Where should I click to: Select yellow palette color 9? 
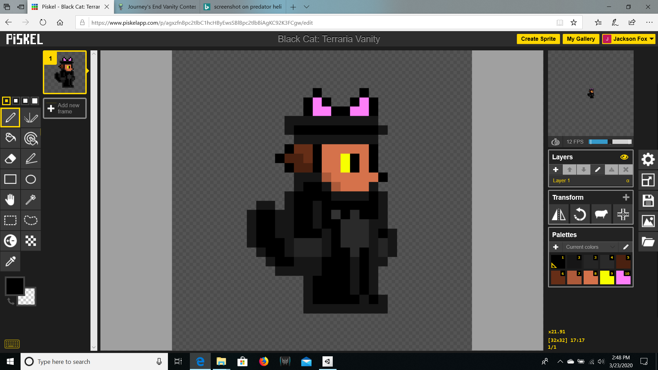607,277
